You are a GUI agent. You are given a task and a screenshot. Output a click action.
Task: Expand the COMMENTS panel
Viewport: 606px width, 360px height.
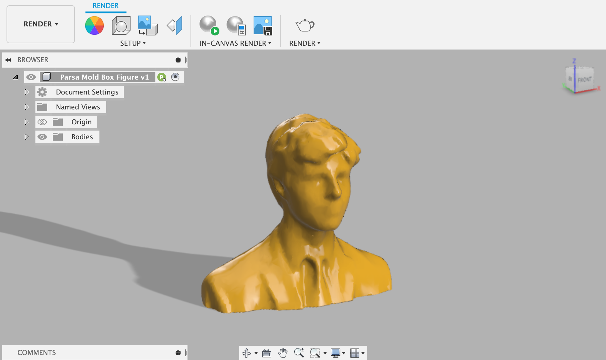[178, 353]
